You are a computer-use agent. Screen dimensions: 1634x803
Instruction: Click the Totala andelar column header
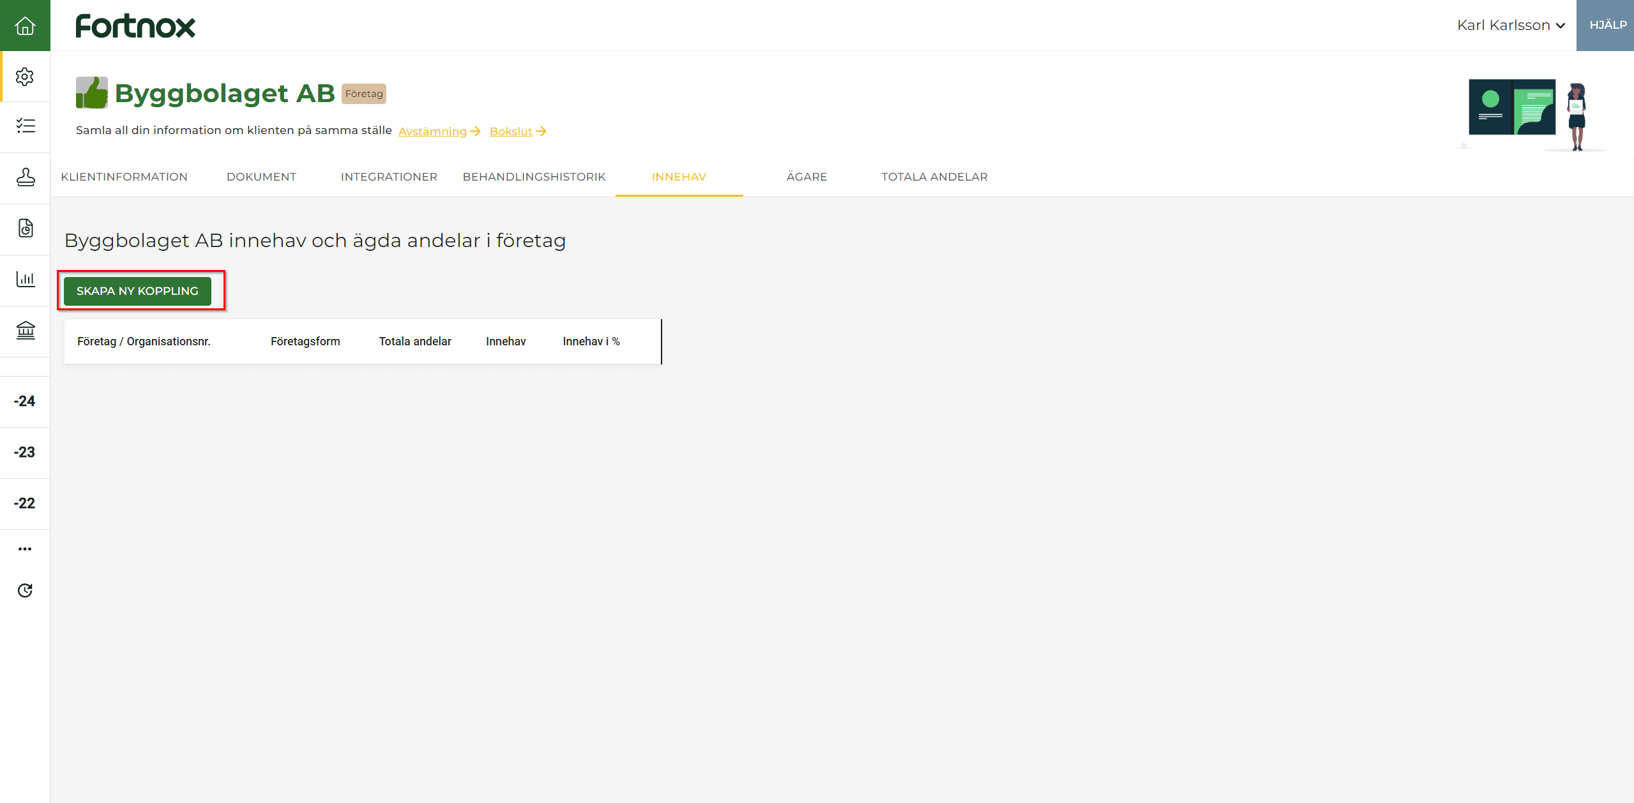pos(415,341)
